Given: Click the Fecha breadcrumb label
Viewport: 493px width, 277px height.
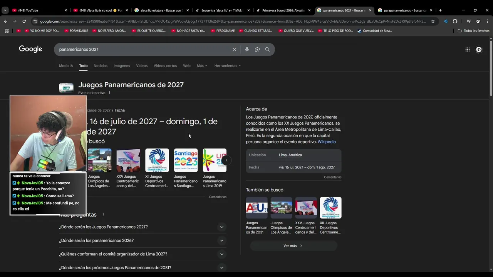Looking at the screenshot, I should [120, 110].
